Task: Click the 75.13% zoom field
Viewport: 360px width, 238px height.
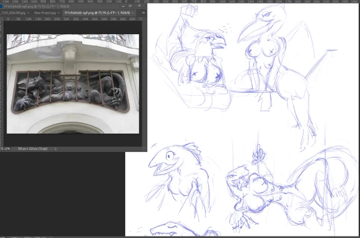Action: (5, 149)
